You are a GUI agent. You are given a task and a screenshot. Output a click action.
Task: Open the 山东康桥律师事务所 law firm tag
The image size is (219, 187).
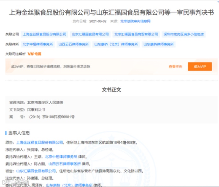(x=159, y=44)
